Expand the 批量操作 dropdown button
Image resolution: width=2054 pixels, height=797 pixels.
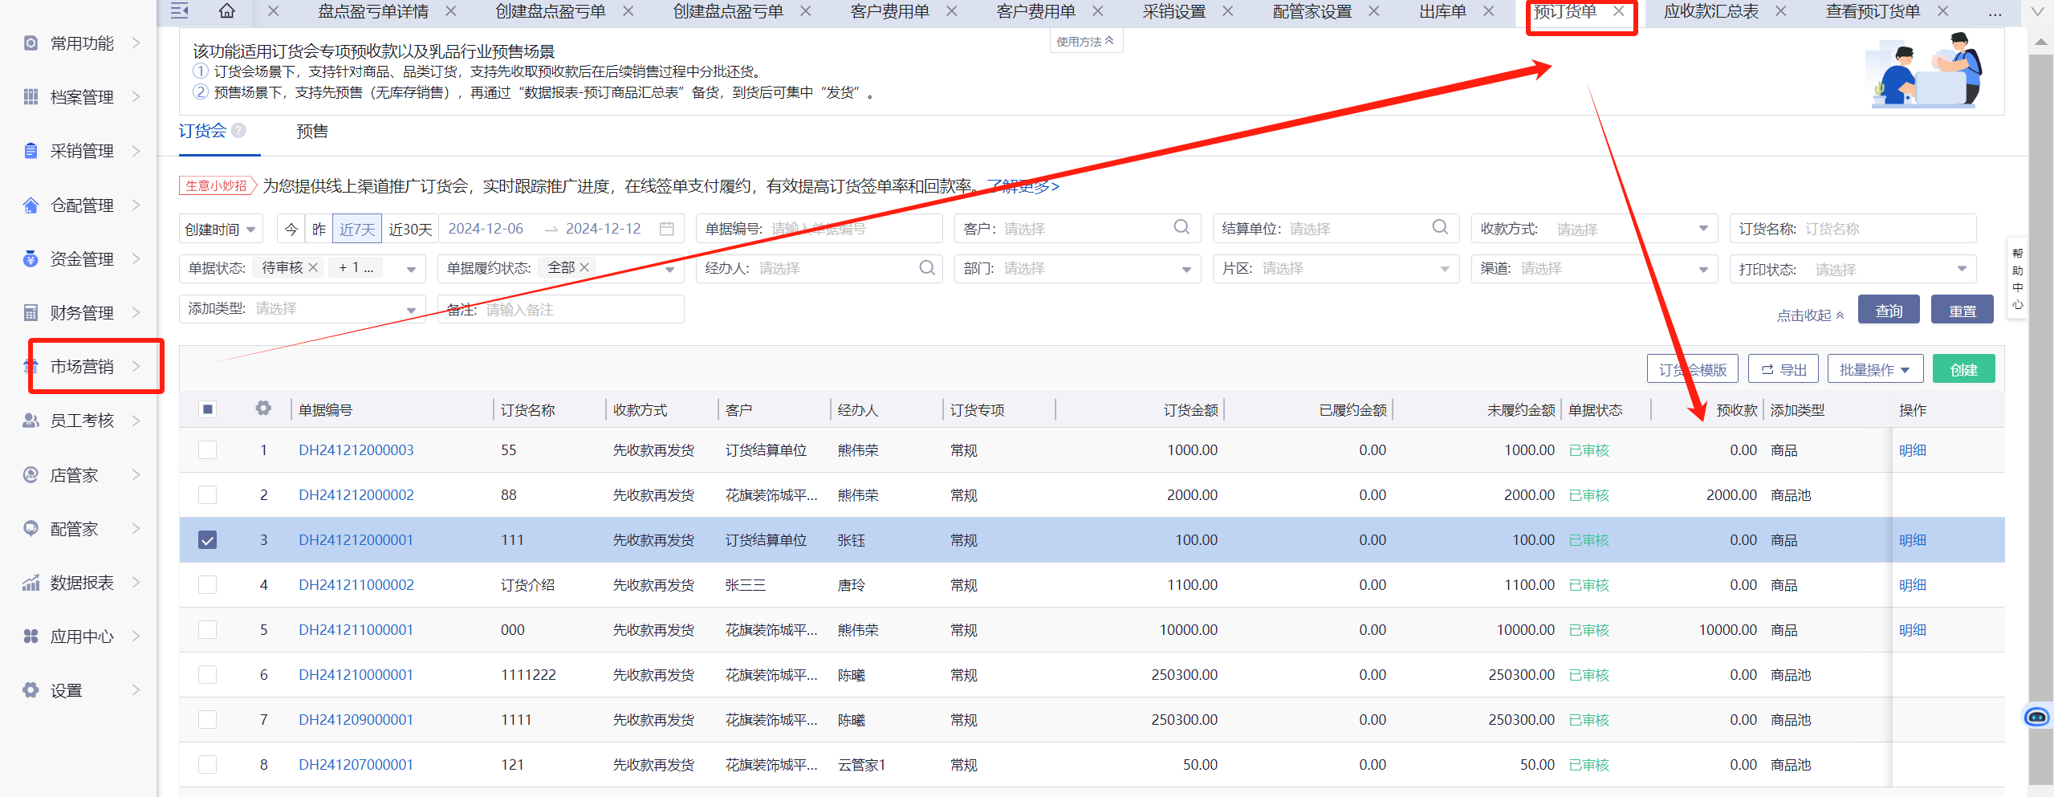(1874, 369)
